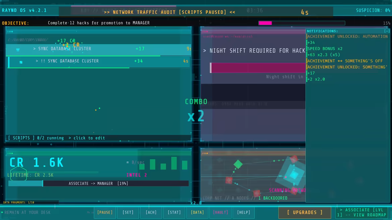Open the DATA menu
Viewport: 392px width, 220px height.
click(197, 213)
